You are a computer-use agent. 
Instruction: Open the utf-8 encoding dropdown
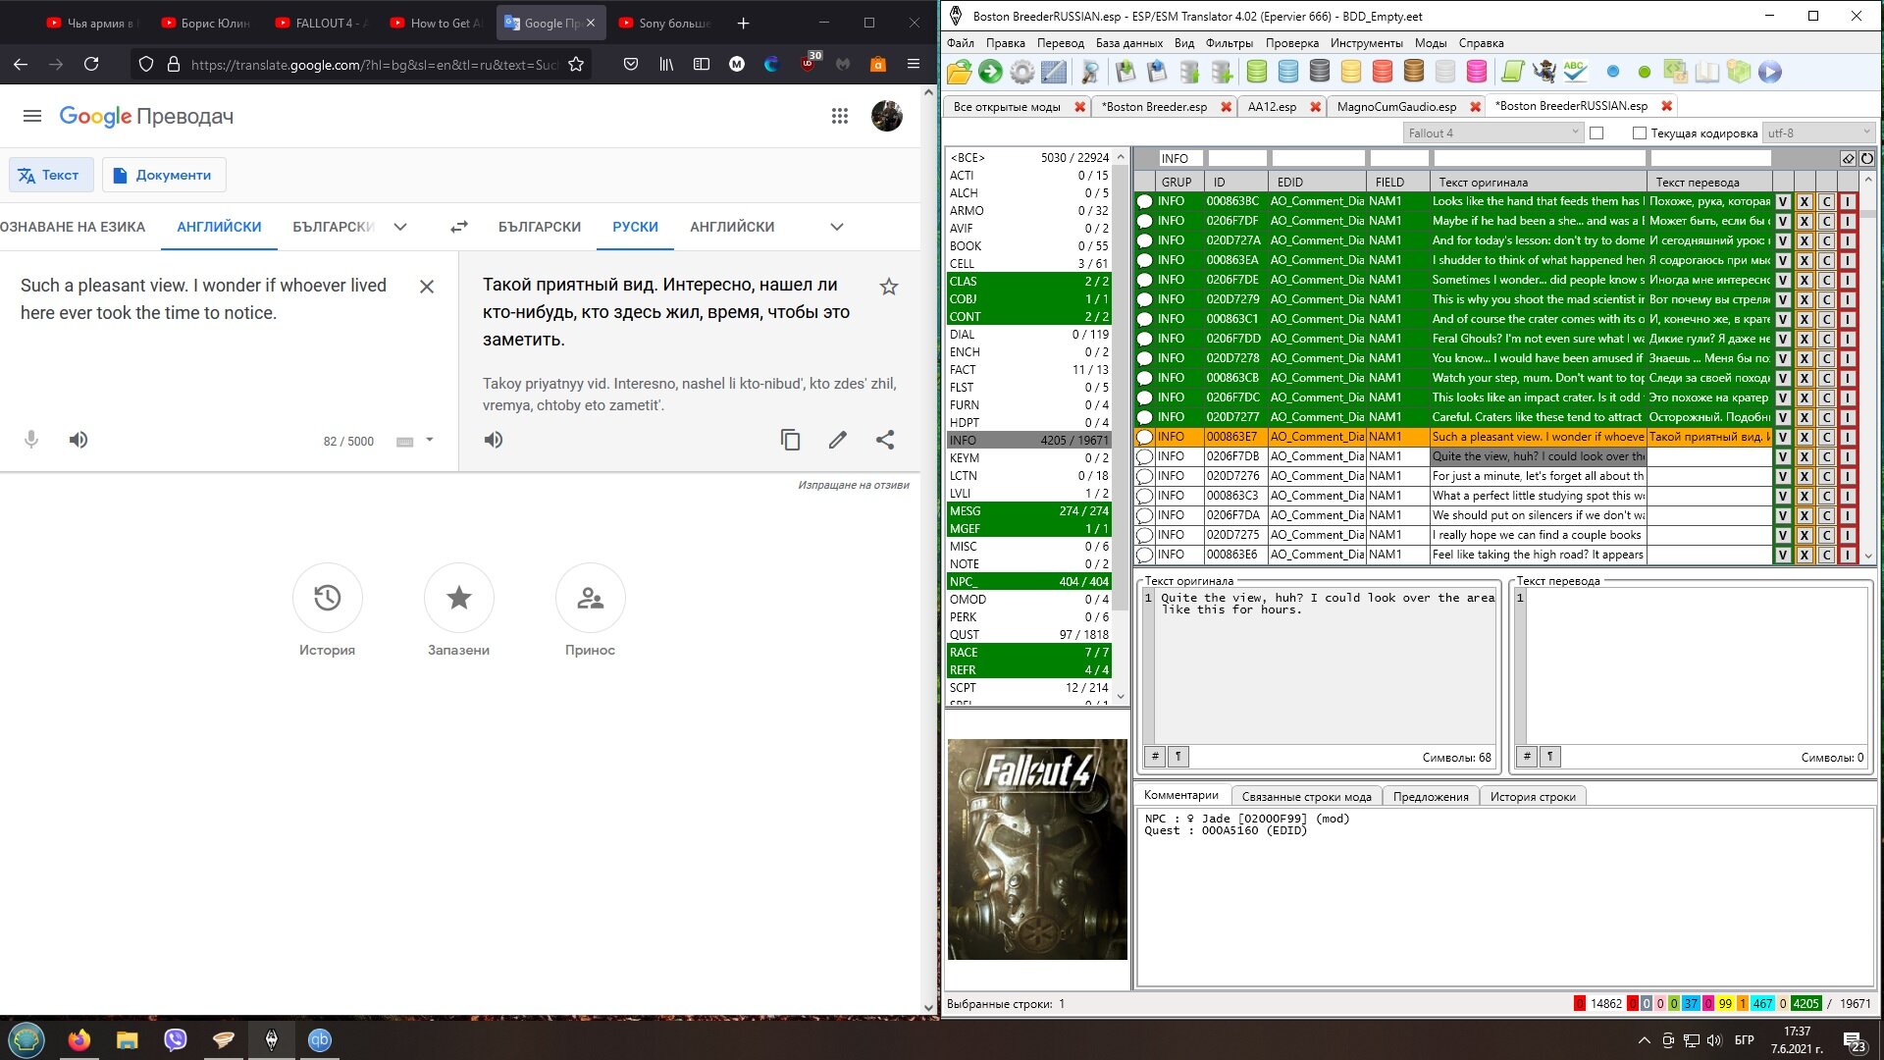tap(1818, 132)
